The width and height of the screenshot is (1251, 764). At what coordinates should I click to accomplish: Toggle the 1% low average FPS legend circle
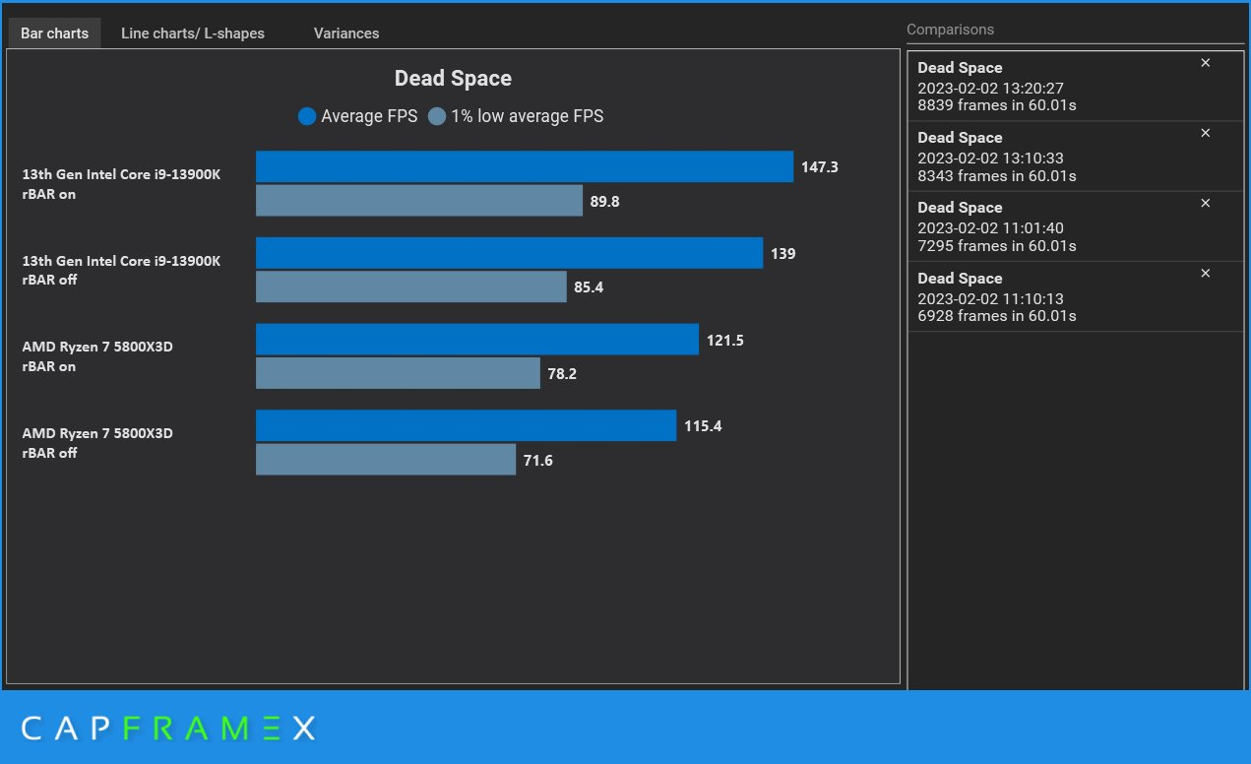pos(437,116)
